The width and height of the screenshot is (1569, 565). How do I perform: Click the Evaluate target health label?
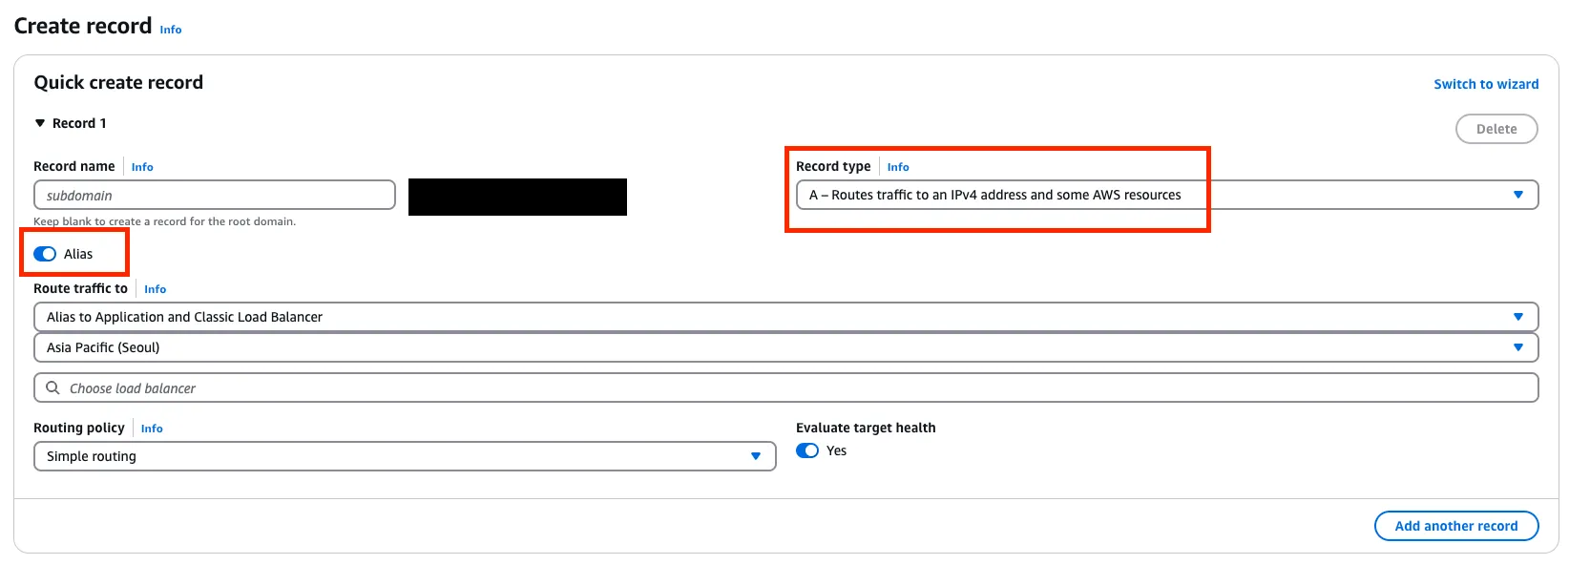(x=866, y=428)
